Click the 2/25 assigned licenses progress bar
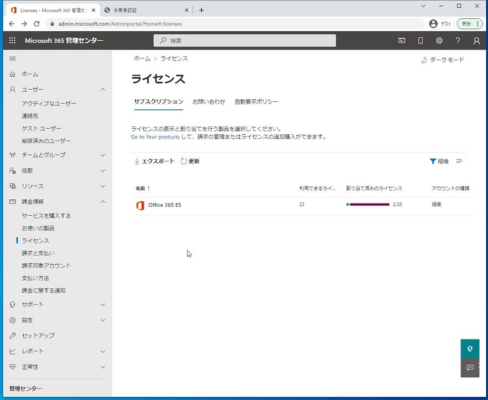This screenshot has width=488, height=400. coord(368,204)
